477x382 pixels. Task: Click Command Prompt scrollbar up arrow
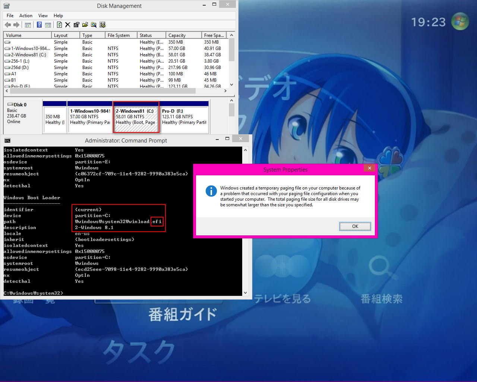245,150
